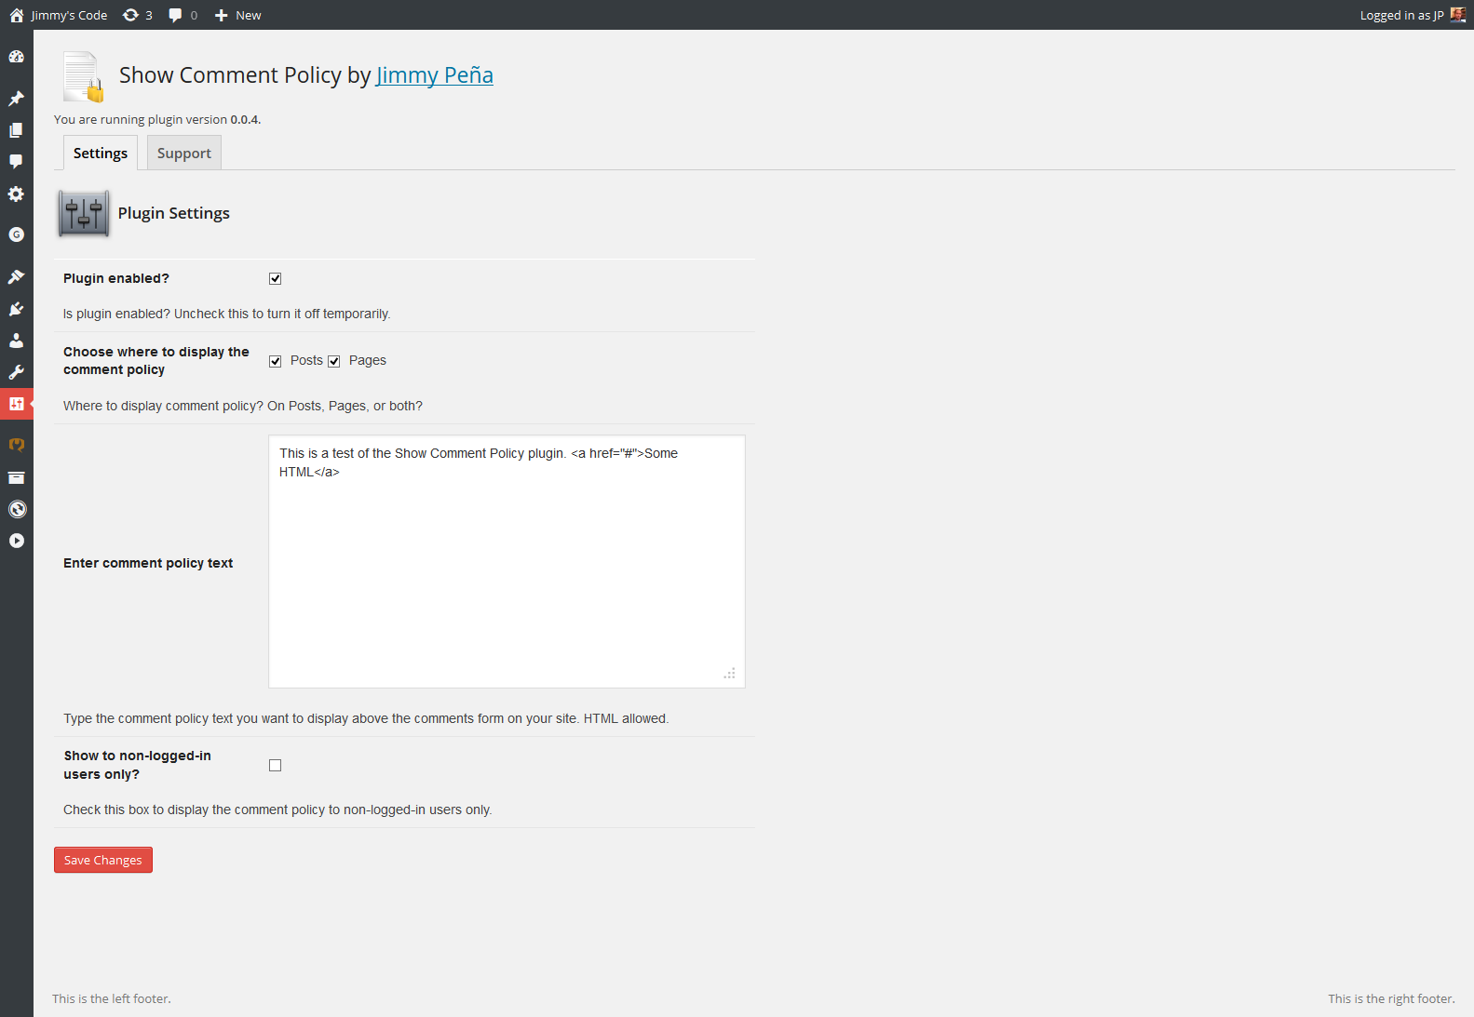Click the right footer text
1474x1017 pixels.
click(1391, 998)
